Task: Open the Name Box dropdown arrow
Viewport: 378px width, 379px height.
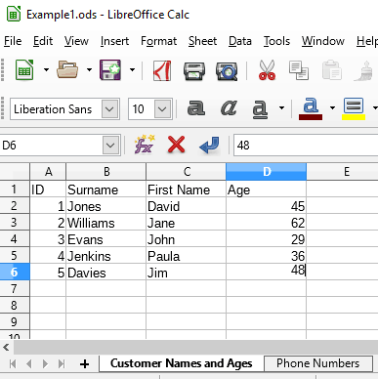Action: click(x=110, y=146)
